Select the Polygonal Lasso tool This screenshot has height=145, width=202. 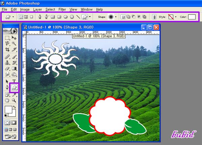point(7,43)
